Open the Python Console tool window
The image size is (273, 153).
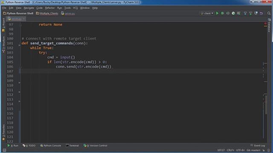tap(50, 145)
